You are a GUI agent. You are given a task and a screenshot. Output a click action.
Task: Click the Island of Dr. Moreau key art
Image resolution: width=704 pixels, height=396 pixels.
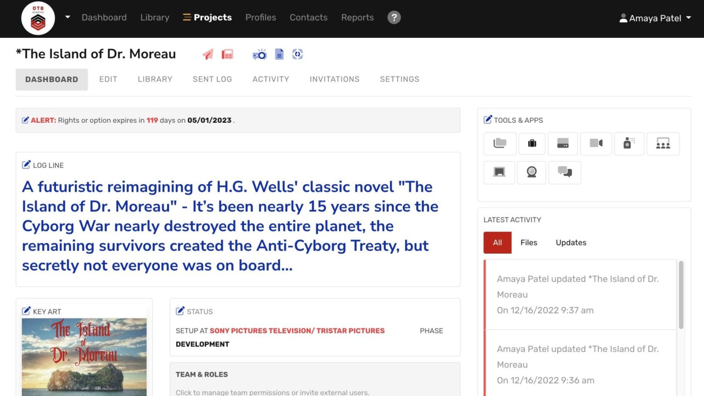pyautogui.click(x=84, y=356)
